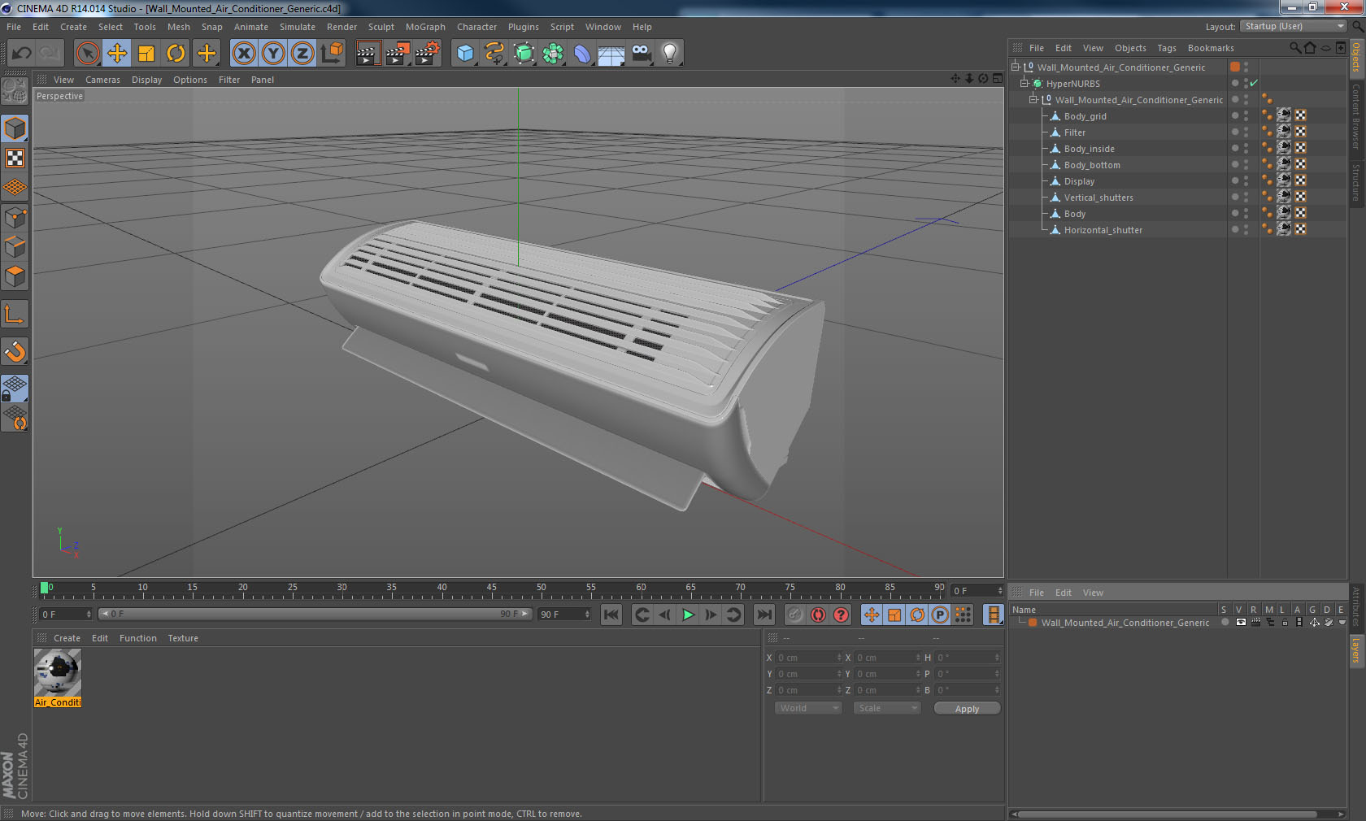Switch to Edges mode

[15, 246]
